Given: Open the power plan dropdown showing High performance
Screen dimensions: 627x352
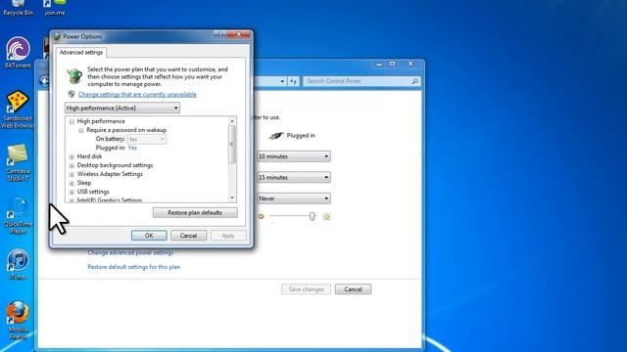Looking at the screenshot, I should pyautogui.click(x=122, y=109).
